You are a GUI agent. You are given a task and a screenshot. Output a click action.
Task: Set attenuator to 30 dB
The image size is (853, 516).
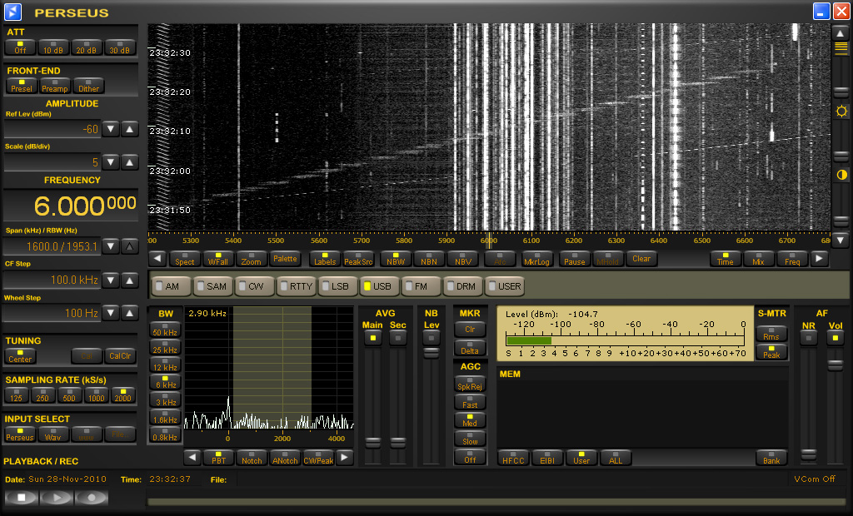pyautogui.click(x=120, y=47)
